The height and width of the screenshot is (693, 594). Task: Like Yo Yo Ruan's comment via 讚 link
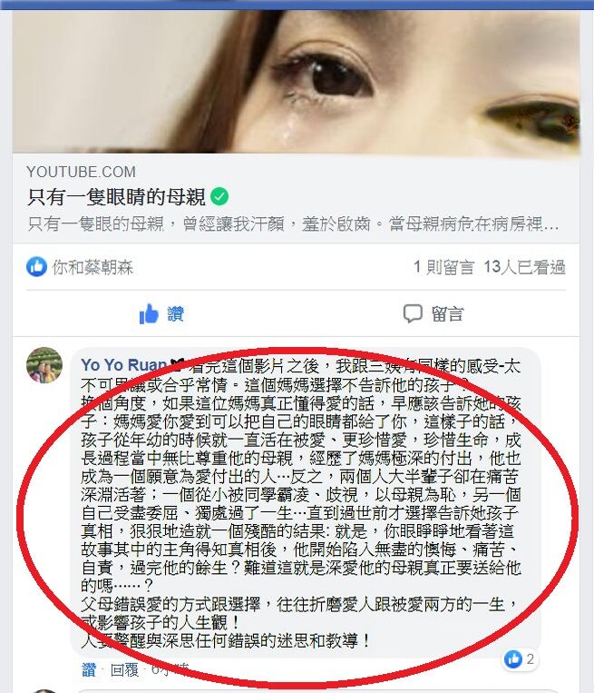point(89,670)
